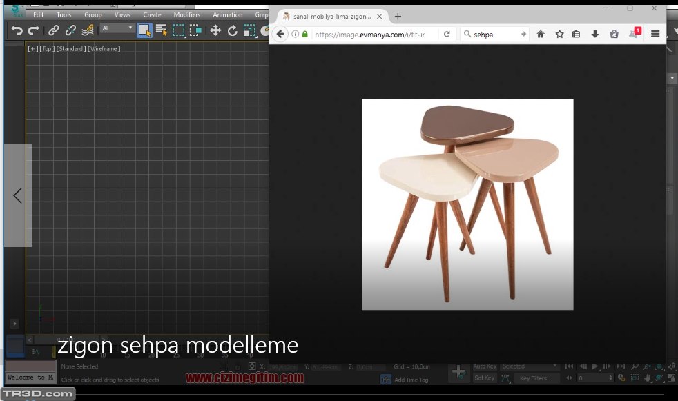Screen dimensions: 678x401
Task: Open the selection filter 'All' dropdown
Action: click(x=117, y=28)
